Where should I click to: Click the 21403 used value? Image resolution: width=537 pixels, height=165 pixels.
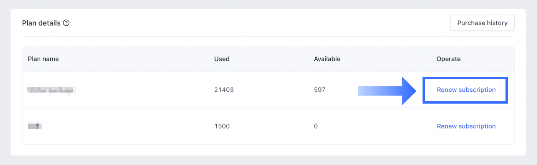[x=224, y=90]
